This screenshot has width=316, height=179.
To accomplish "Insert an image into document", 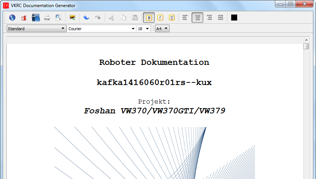I will tap(72, 18).
